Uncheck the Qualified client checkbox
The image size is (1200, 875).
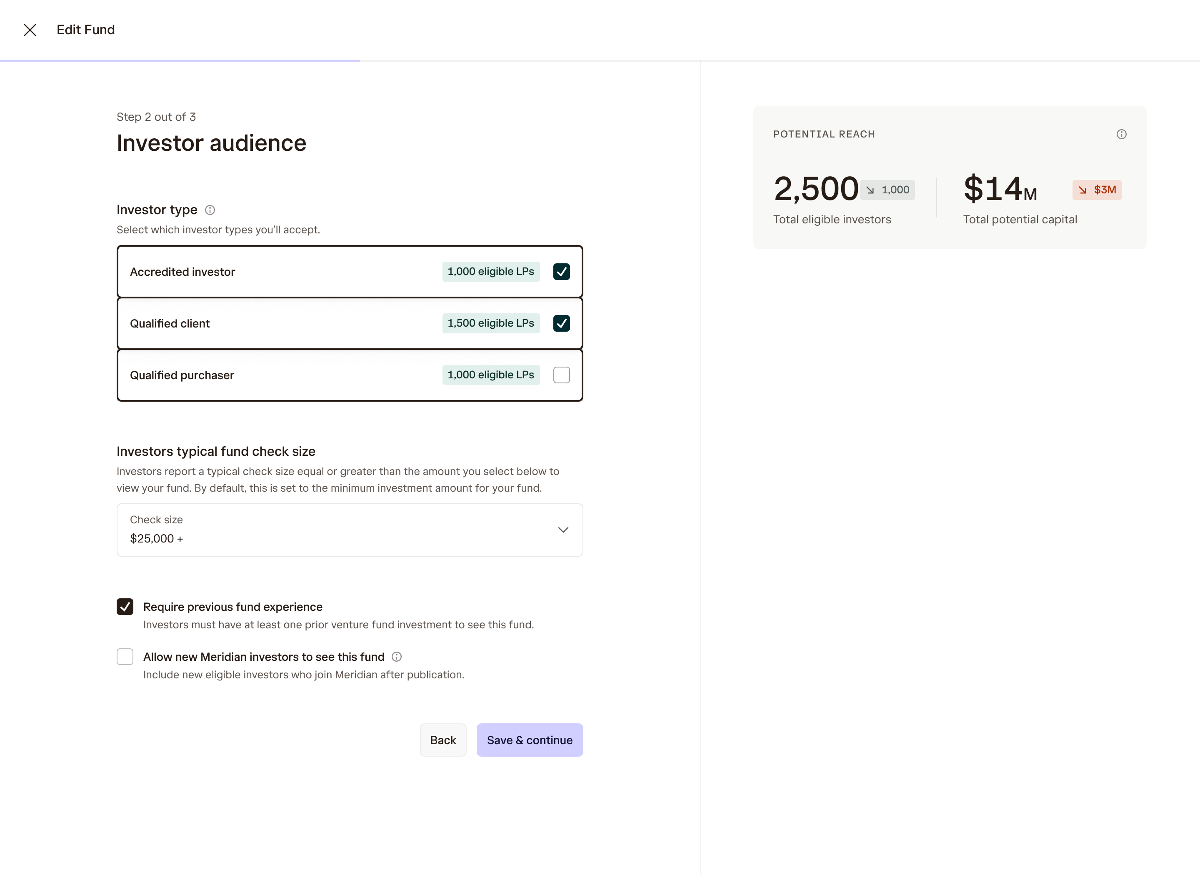tap(561, 323)
